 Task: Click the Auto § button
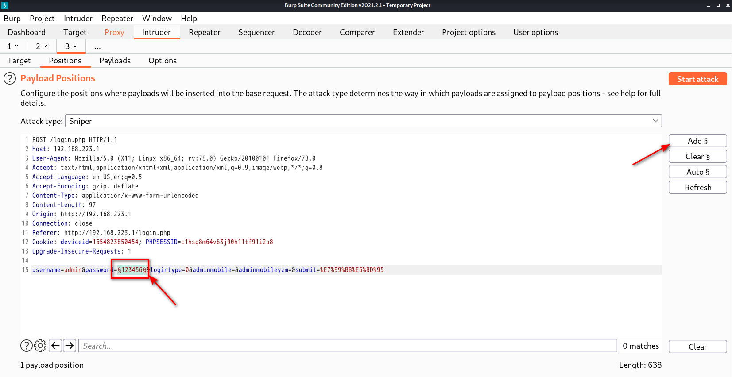pyautogui.click(x=697, y=172)
